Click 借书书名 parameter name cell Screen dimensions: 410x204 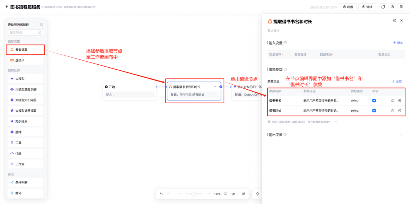tap(275, 101)
